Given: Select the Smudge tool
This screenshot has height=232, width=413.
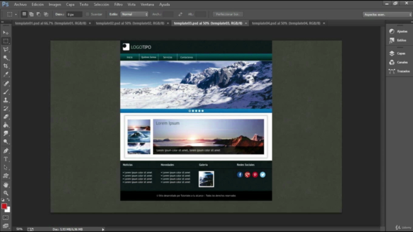Looking at the screenshot, I should [x=6, y=133].
